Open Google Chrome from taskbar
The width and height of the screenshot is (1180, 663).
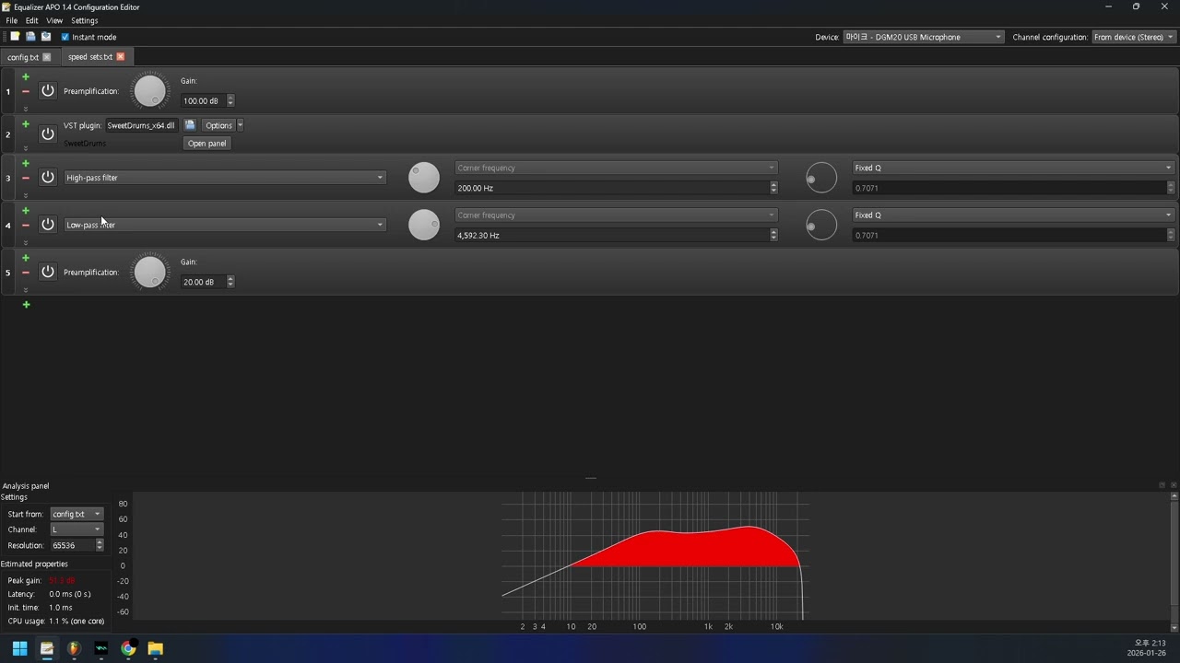coord(128,648)
